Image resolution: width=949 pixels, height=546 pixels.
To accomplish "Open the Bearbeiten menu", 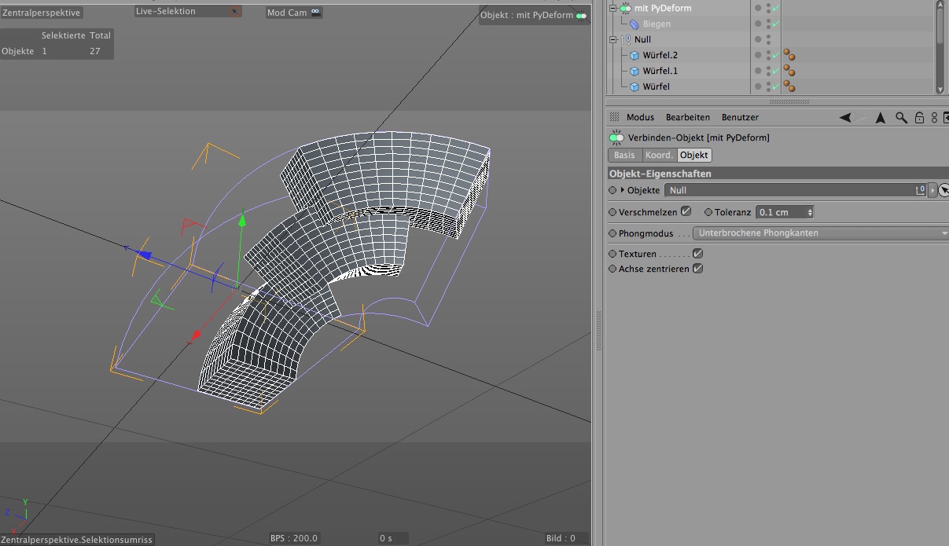I will (x=687, y=118).
